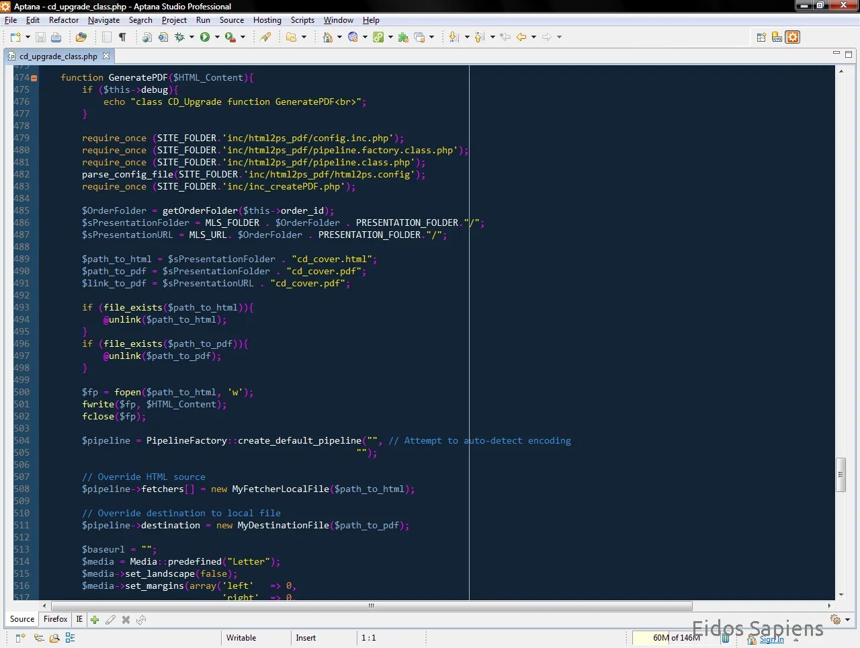Viewport: 860px width, 648px height.
Task: Click the Previous Annotation arrow icon
Action: pyautogui.click(x=480, y=37)
